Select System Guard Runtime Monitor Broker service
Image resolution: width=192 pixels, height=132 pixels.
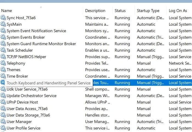point(41,44)
